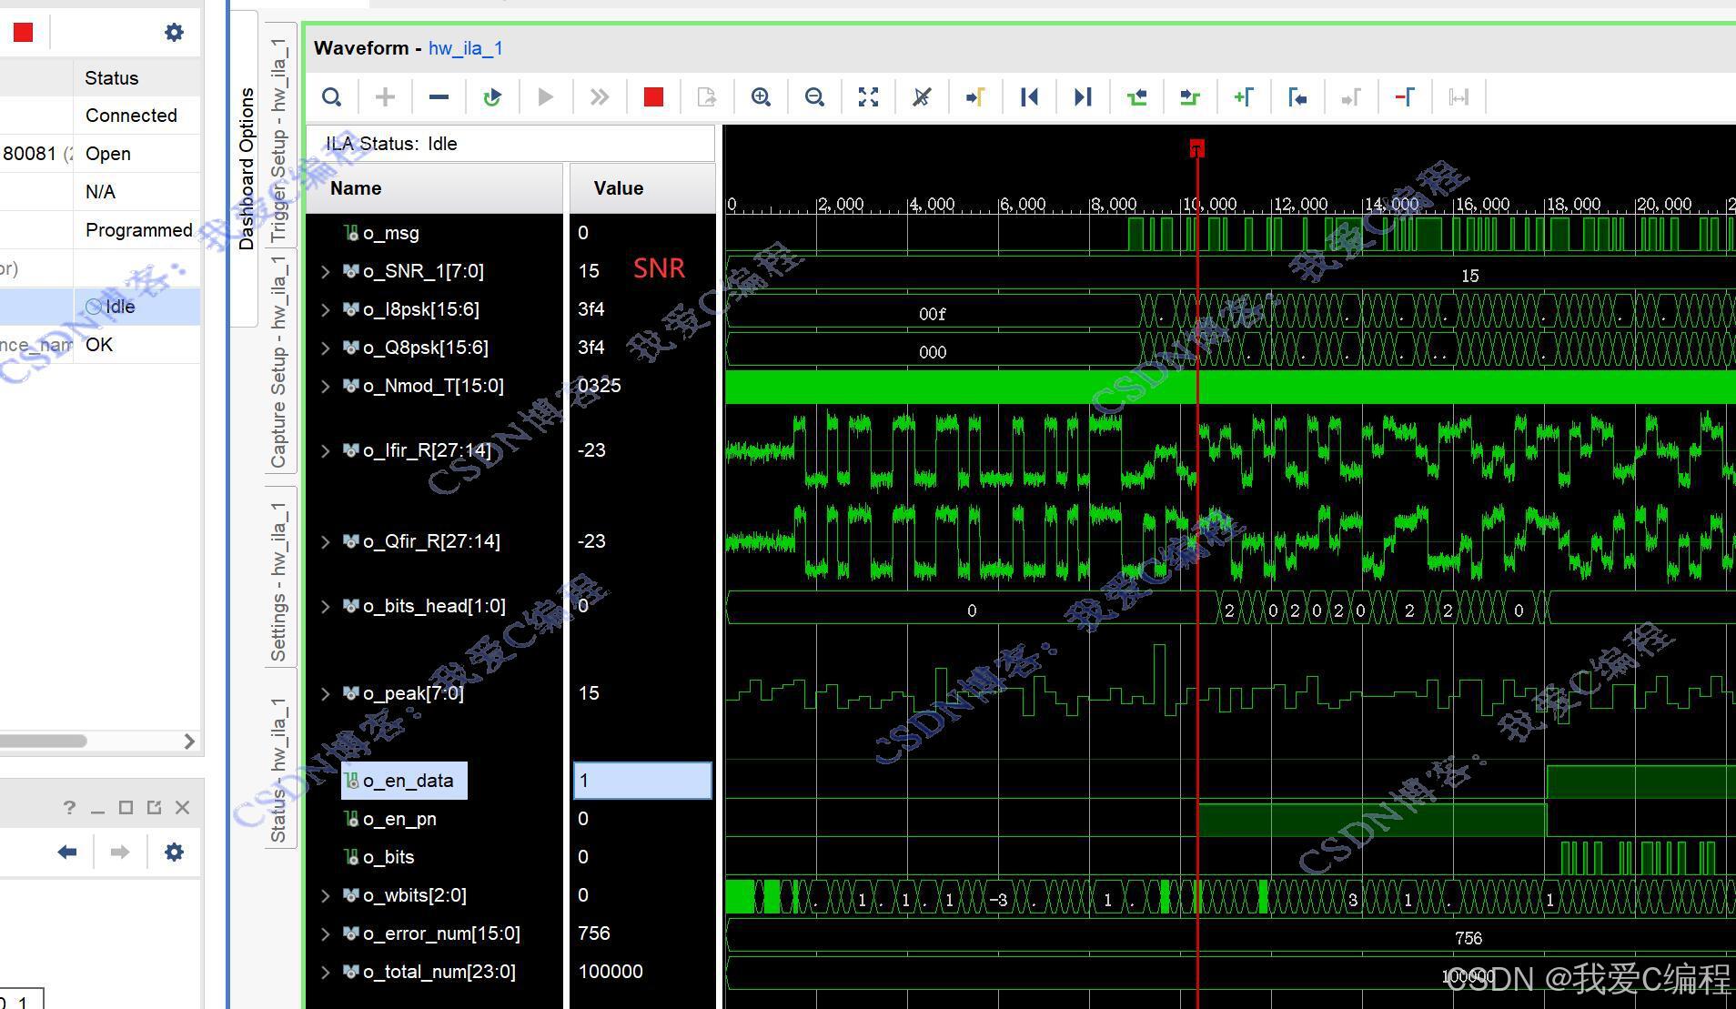This screenshot has height=1009, width=1736.
Task: Click the red stop square in left panel
Action: tap(24, 33)
